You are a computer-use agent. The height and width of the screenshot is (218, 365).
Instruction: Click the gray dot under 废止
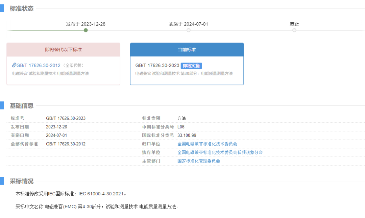[294, 30]
